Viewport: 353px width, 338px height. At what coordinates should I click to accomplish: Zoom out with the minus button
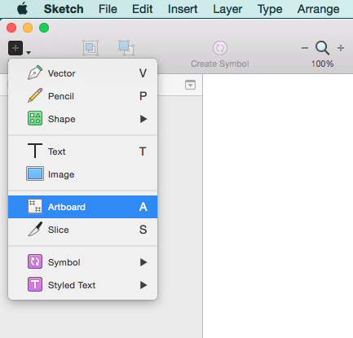[305, 48]
